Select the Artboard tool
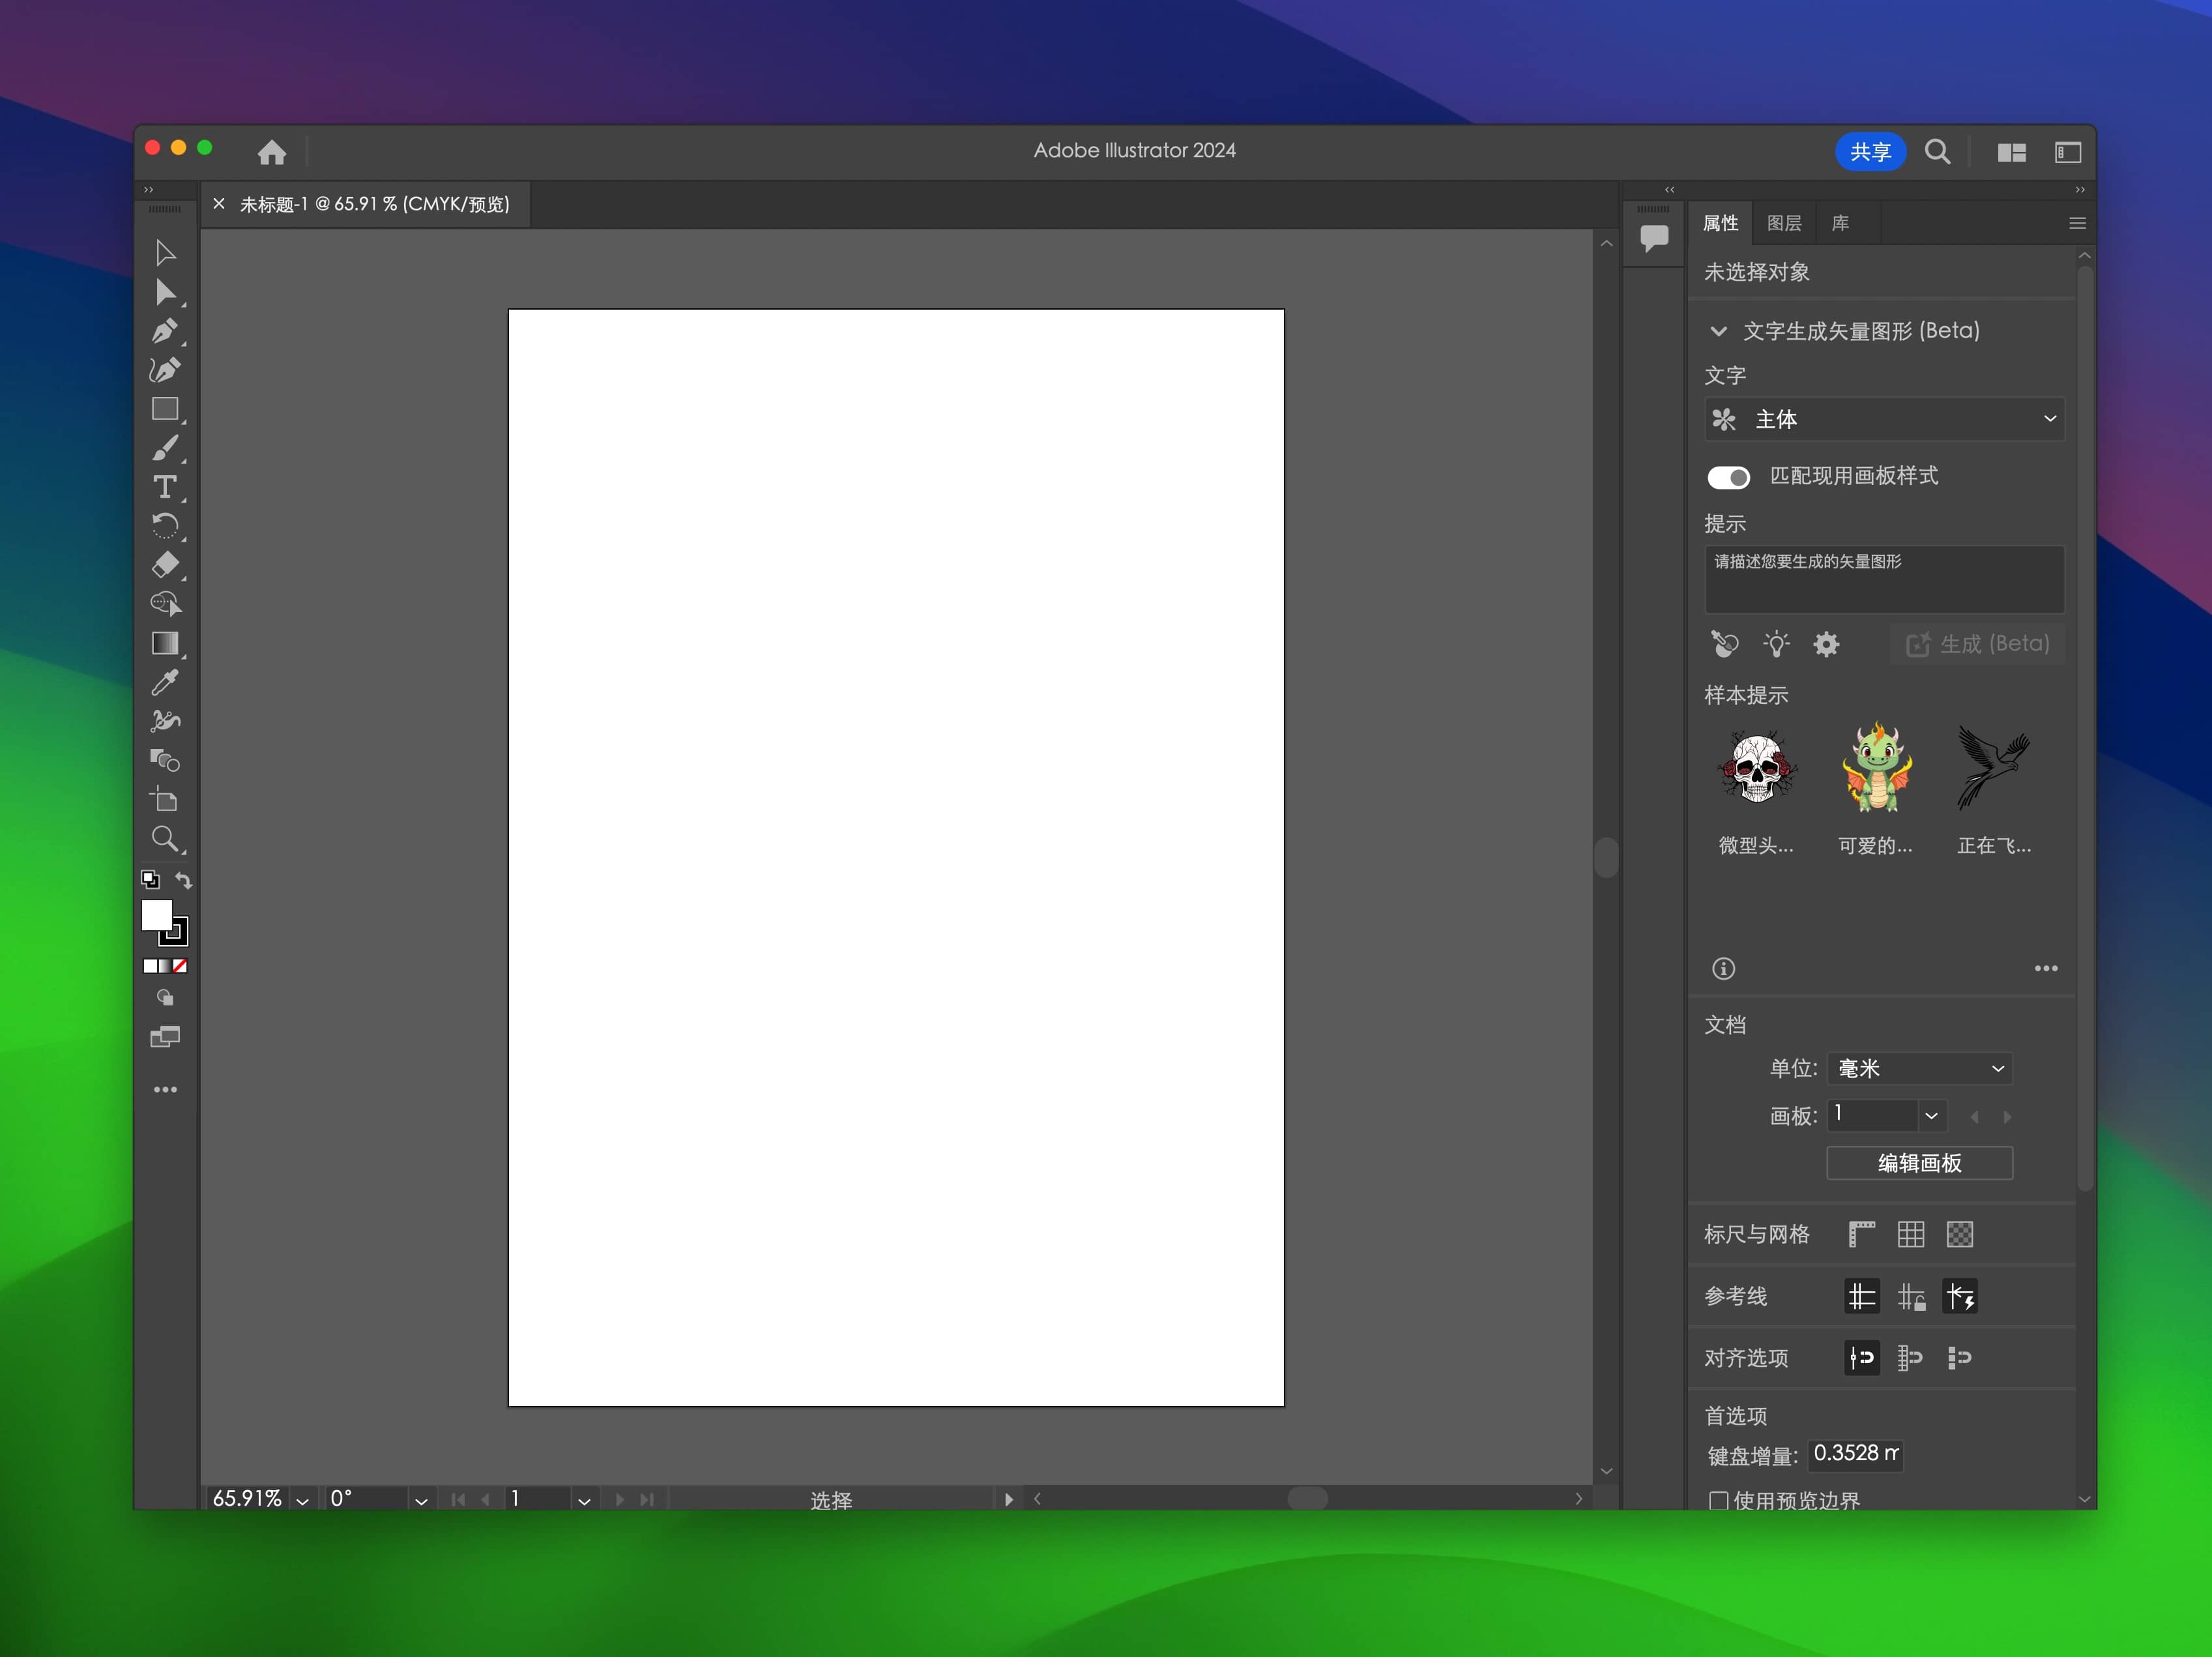 coord(165,799)
